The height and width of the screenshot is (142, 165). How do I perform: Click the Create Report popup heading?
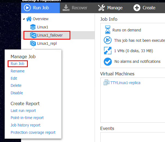pyautogui.click(x=25, y=104)
